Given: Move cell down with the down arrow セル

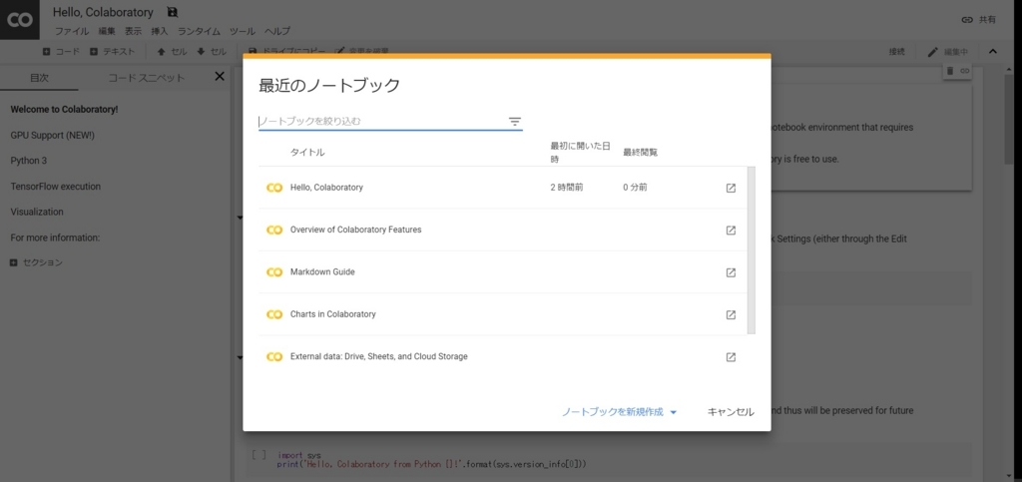Looking at the screenshot, I should pos(212,52).
